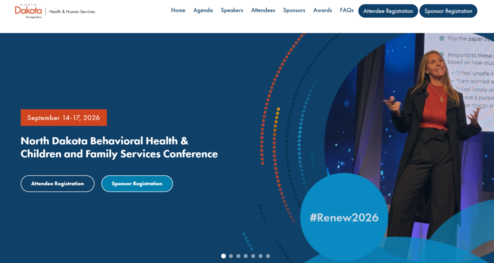
Task: Click Sponsor Registration button in header
Action: click(x=448, y=11)
